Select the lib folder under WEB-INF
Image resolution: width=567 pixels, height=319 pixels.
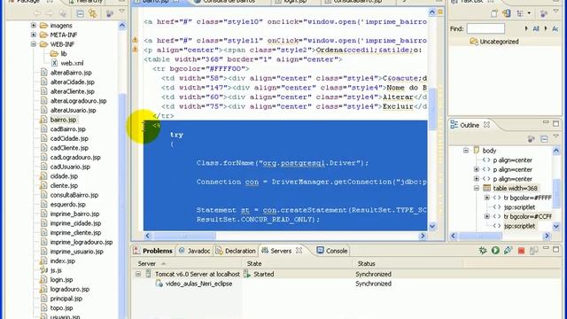(x=63, y=53)
